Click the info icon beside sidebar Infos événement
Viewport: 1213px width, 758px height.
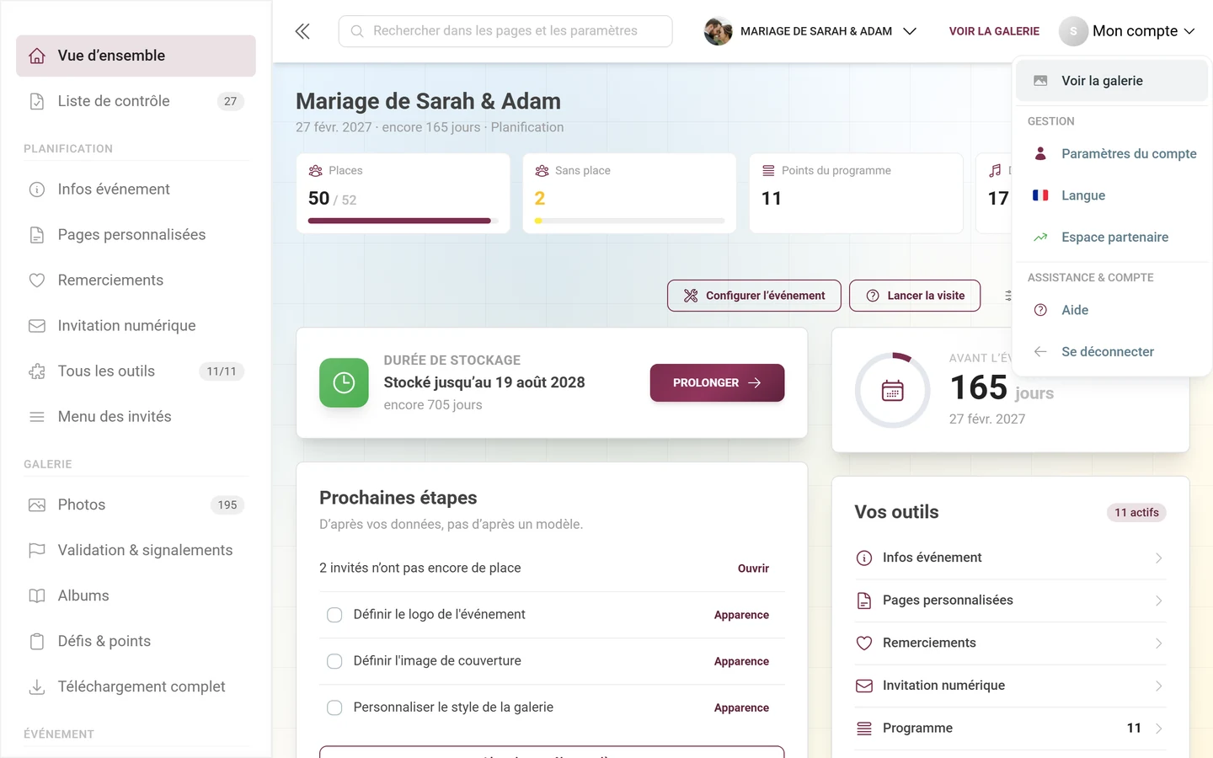37,189
